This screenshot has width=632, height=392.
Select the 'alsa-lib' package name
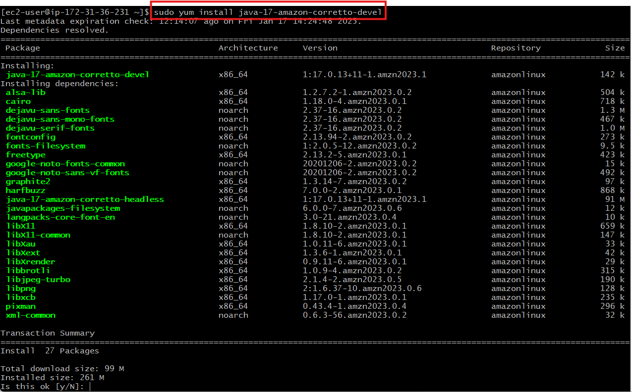(25, 93)
